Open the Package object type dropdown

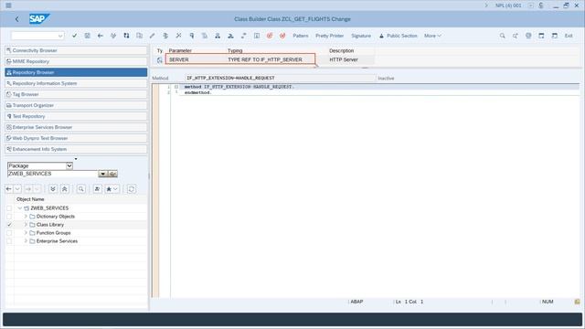pyautogui.click(x=69, y=165)
